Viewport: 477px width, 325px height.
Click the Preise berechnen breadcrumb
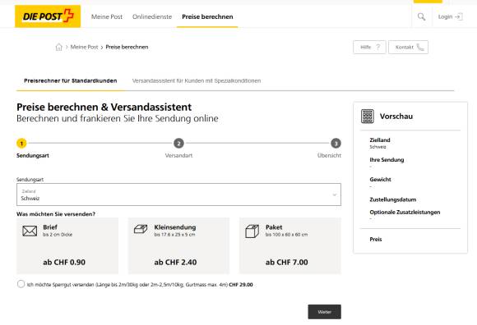(x=127, y=47)
